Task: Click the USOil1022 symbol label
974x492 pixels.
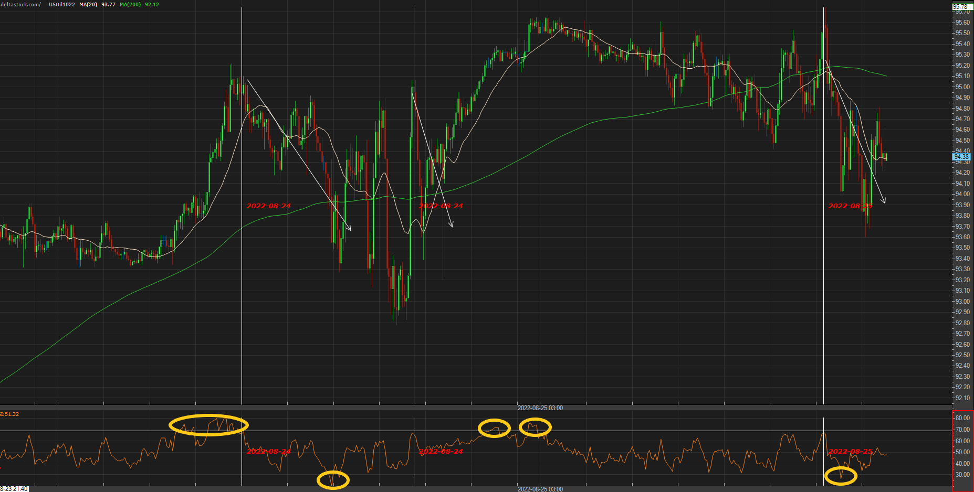Action: tap(61, 4)
